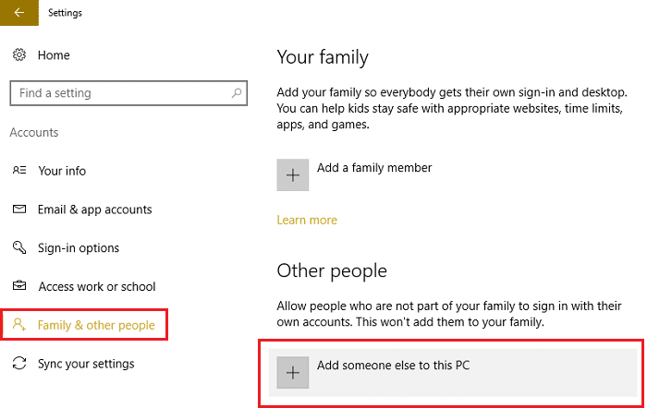The height and width of the screenshot is (408, 647).
Task: Go to Sign-in options
Action: [x=79, y=248]
